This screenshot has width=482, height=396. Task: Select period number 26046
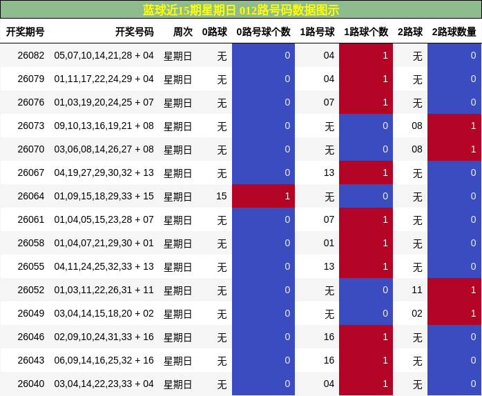click(31, 337)
